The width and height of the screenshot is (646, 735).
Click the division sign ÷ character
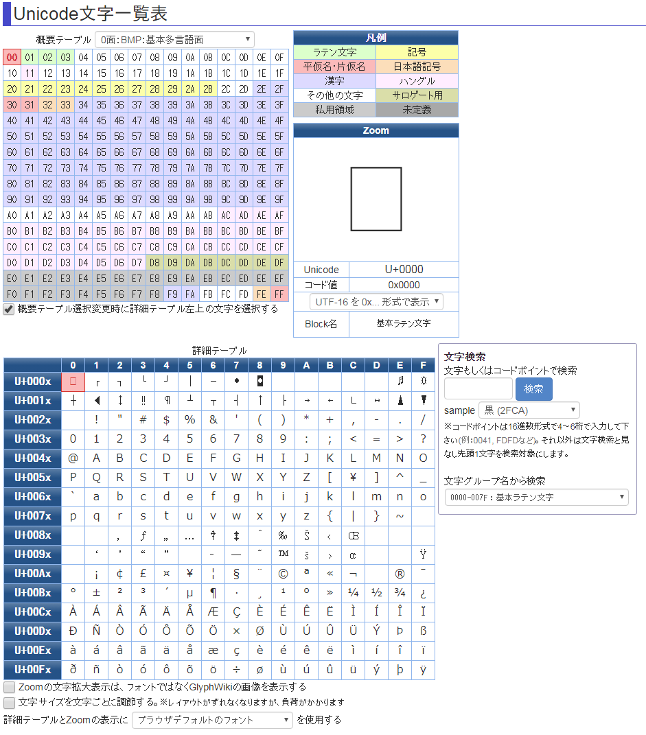tap(236, 670)
